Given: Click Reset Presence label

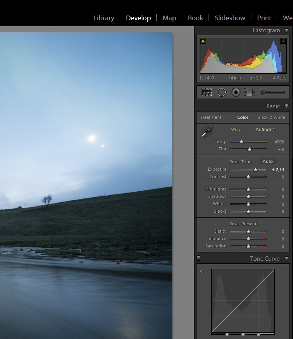Looking at the screenshot, I should pyautogui.click(x=244, y=224).
